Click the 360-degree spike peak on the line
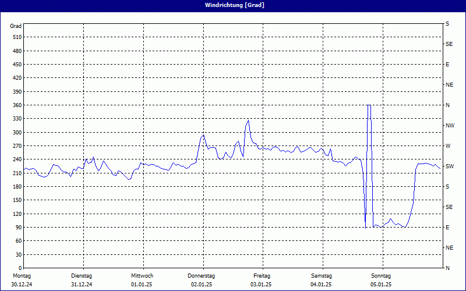The width and height of the screenshot is (466, 291). click(369, 105)
